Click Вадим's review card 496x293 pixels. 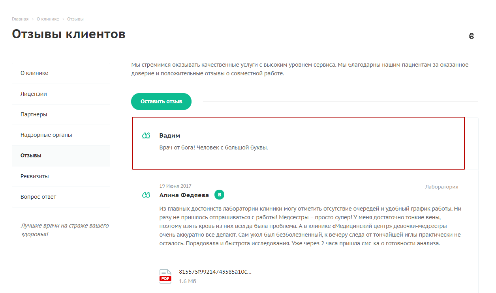[298, 143]
